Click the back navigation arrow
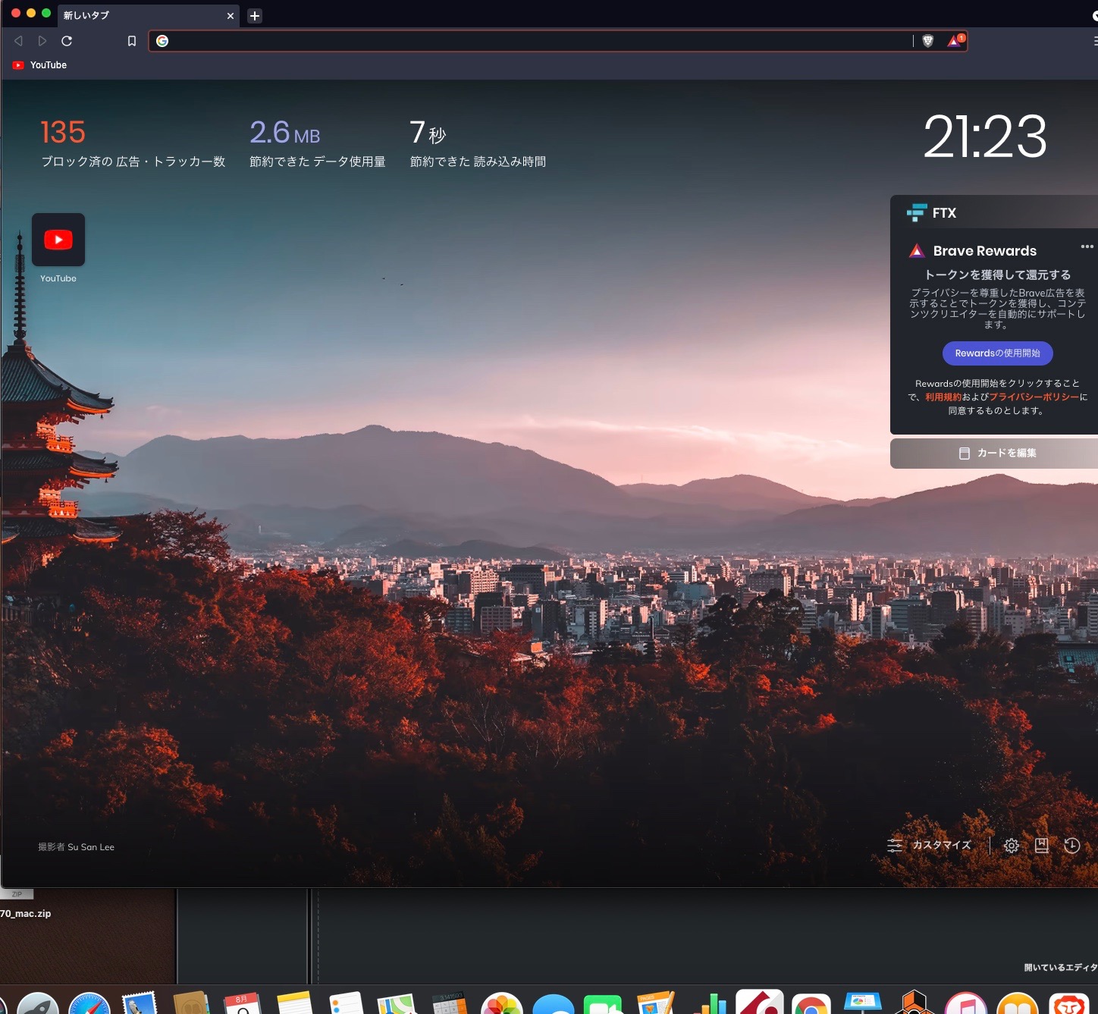The height and width of the screenshot is (1014, 1098). [18, 41]
